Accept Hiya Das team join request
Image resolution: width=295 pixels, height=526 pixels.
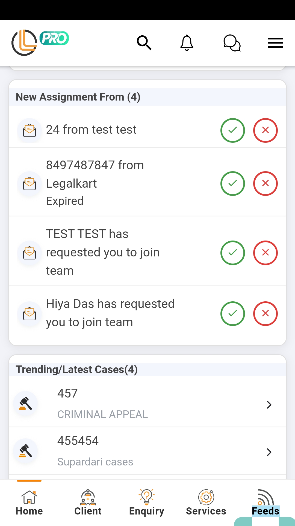click(232, 314)
